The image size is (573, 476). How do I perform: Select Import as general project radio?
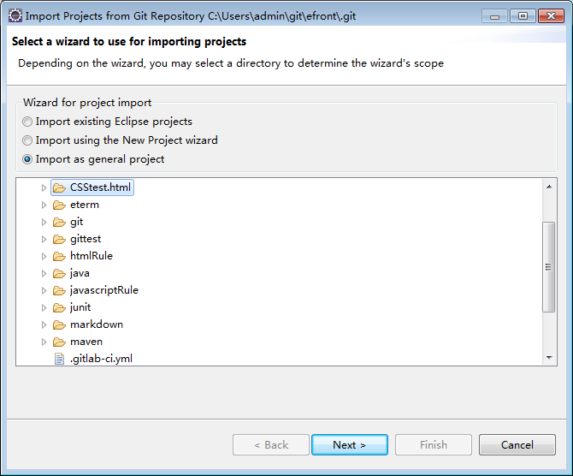coord(28,159)
